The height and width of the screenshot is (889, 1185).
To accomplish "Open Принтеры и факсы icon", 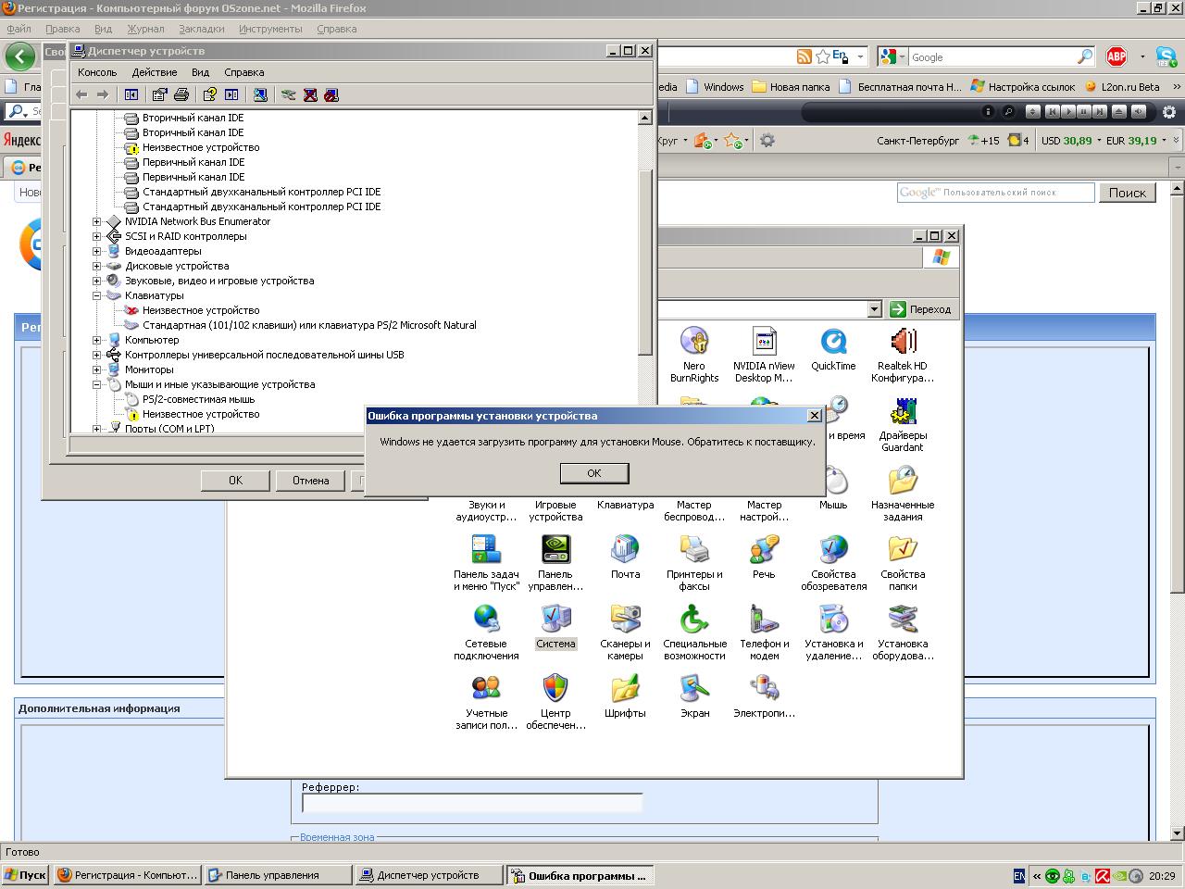I will (x=694, y=550).
